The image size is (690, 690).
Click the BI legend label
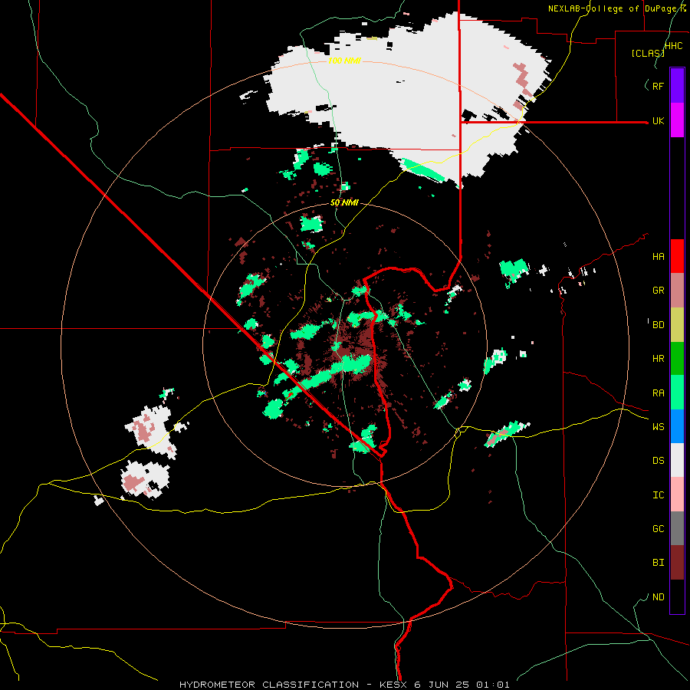(658, 563)
